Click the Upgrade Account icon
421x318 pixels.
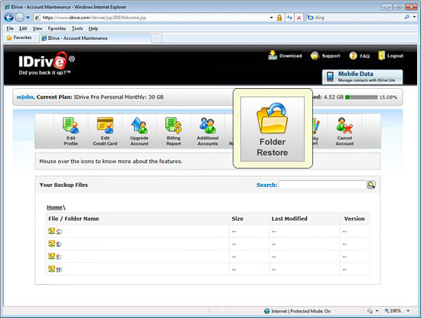click(139, 132)
